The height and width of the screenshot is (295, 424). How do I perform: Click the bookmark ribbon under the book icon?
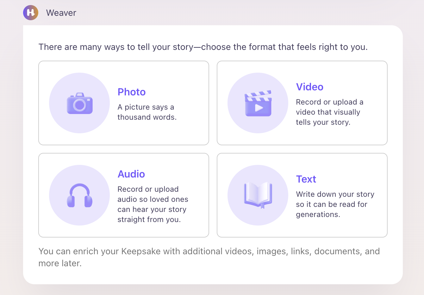click(x=262, y=206)
